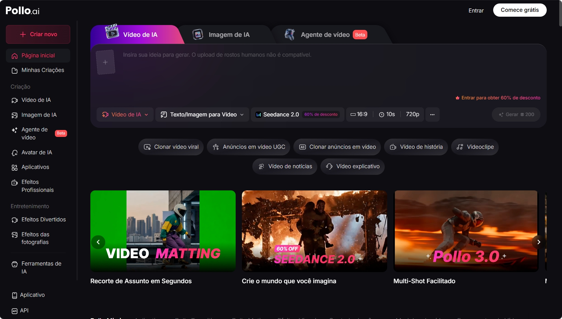Open the three-dots more settings button
The image size is (562, 319).
432,115
